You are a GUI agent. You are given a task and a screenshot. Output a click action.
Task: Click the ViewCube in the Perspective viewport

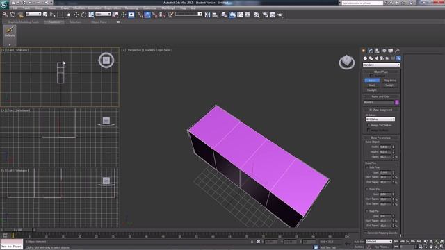[x=347, y=62]
